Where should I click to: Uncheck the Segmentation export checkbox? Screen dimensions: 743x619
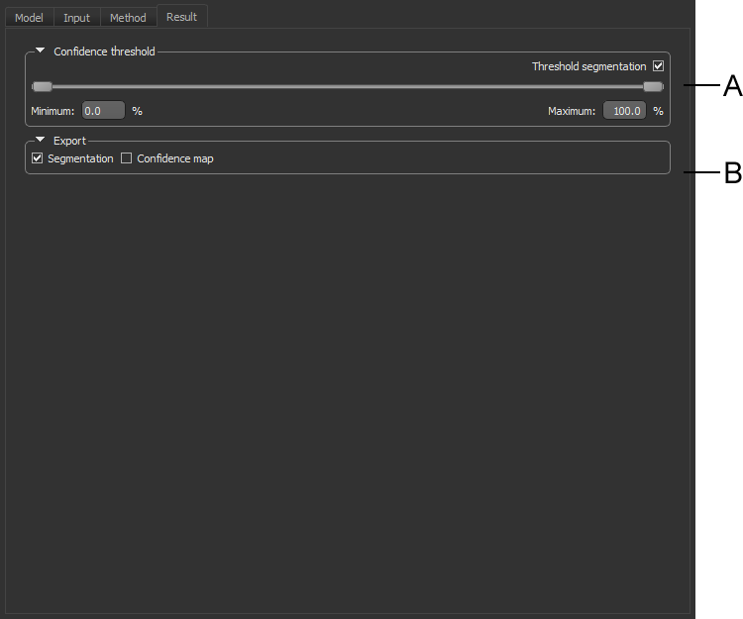38,158
